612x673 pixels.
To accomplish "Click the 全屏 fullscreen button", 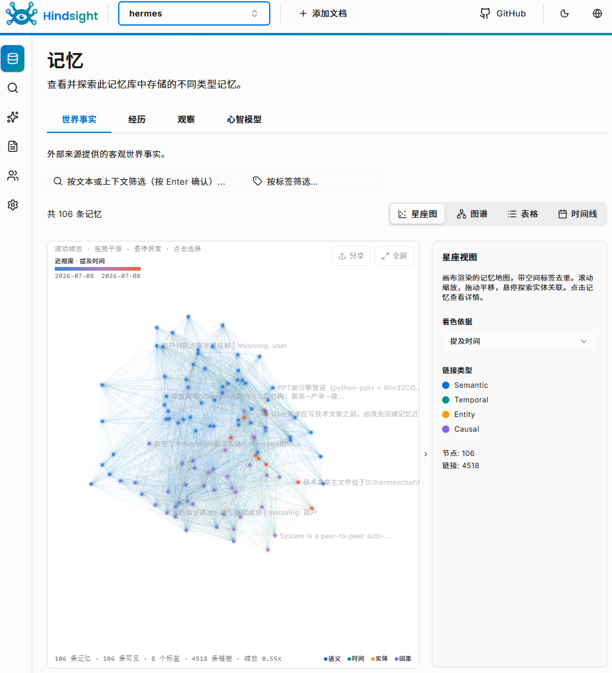I will pyautogui.click(x=394, y=256).
